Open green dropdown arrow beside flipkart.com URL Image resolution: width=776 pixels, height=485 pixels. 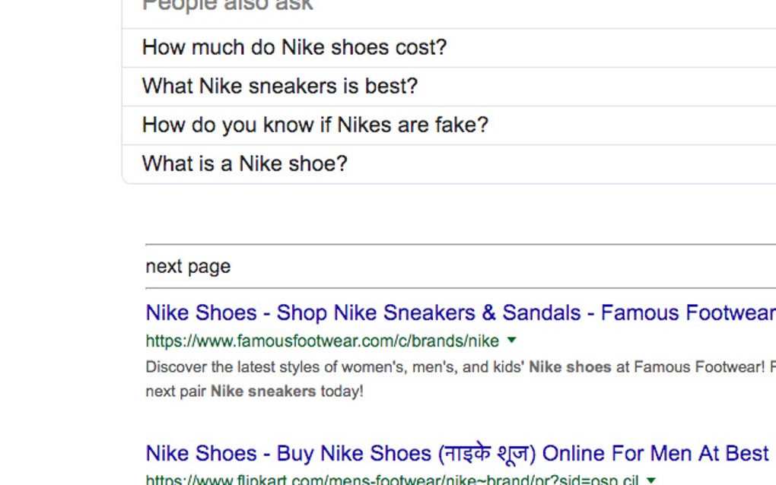(x=651, y=480)
